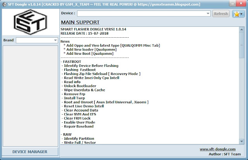Click the MAIN SUPPORT heading
The height and width of the screenshot is (160, 248).
(x=80, y=22)
